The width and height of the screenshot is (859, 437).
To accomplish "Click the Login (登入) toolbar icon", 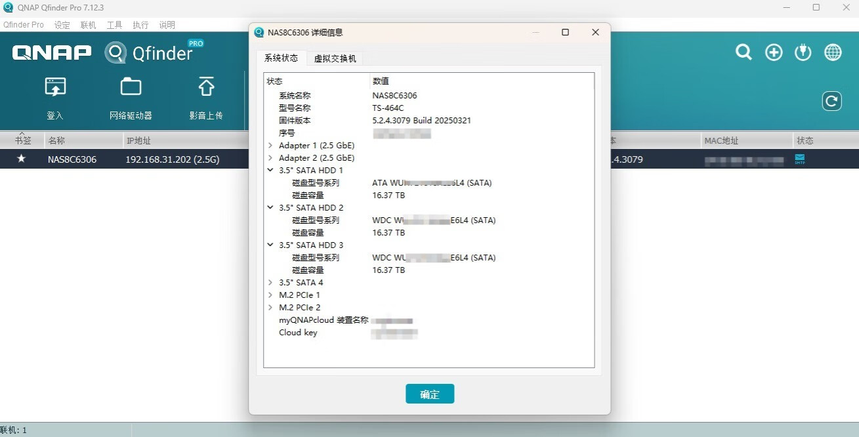I will click(55, 88).
